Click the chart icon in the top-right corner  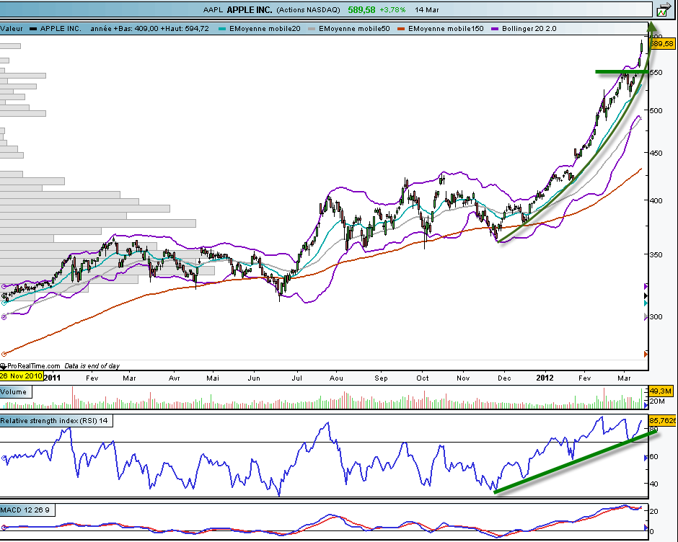click(x=663, y=10)
